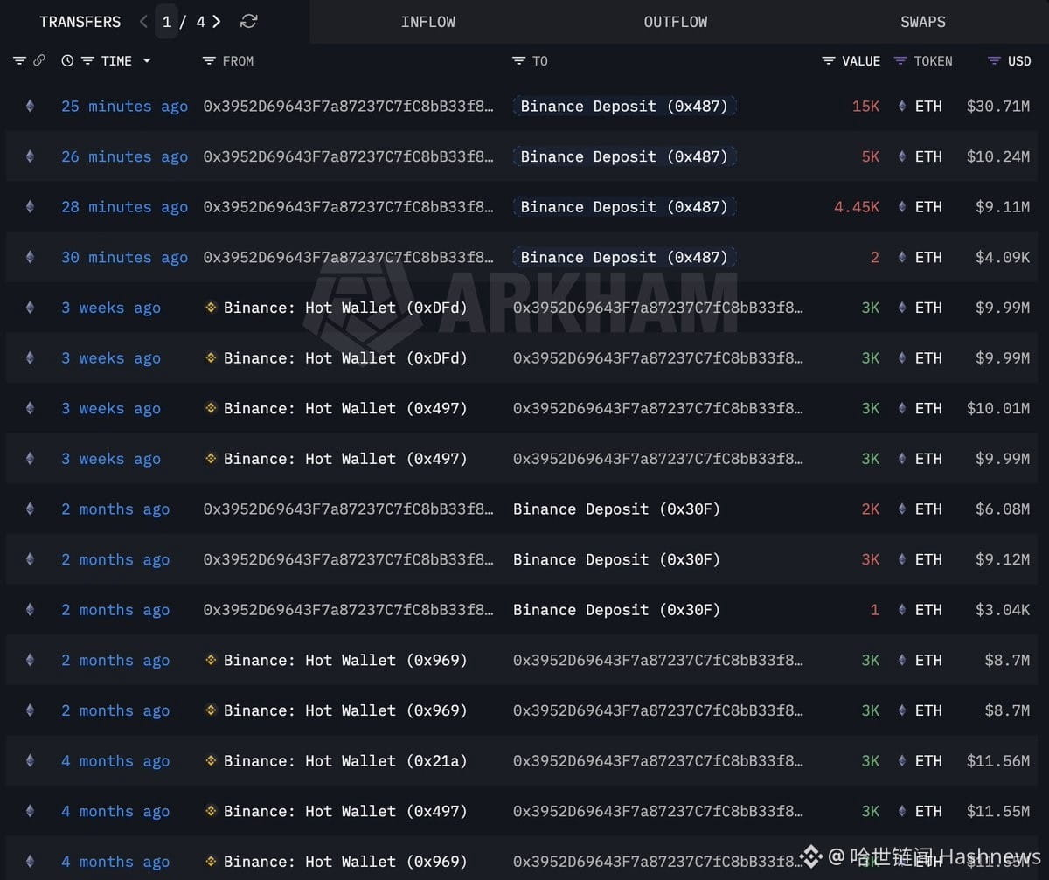Click Binance Deposit (0x487) in 4.45K row
1049x880 pixels.
(624, 207)
